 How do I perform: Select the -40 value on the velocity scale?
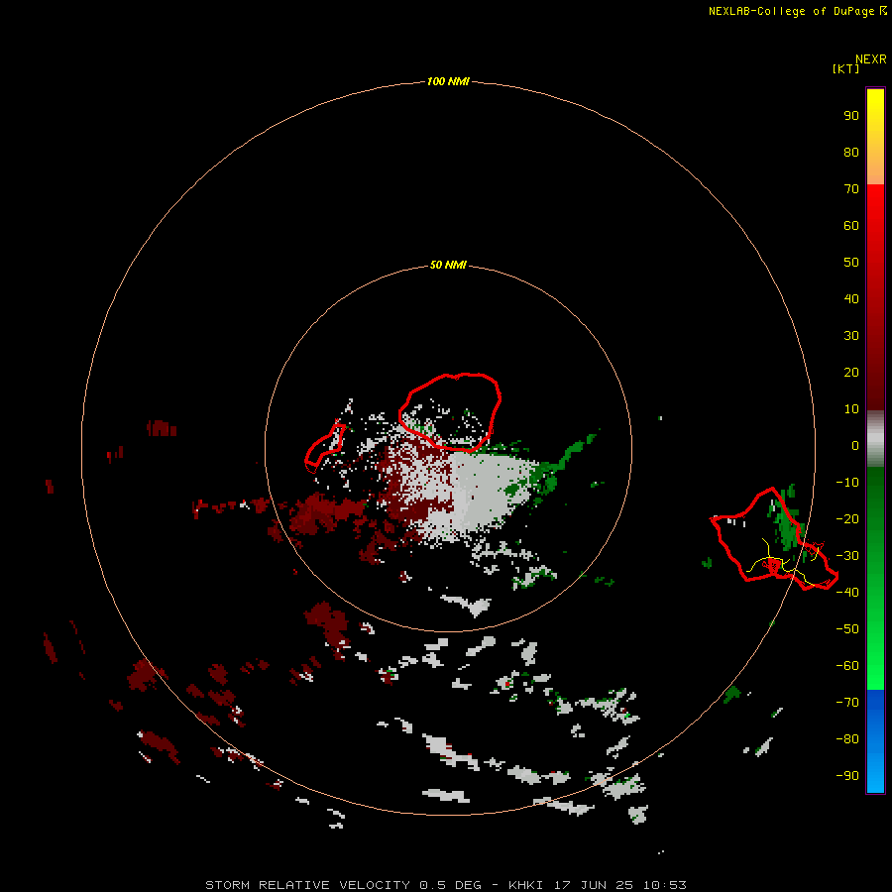(x=847, y=593)
